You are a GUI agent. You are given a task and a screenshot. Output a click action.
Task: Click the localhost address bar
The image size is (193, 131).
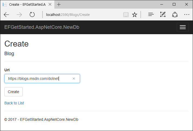[81, 15]
